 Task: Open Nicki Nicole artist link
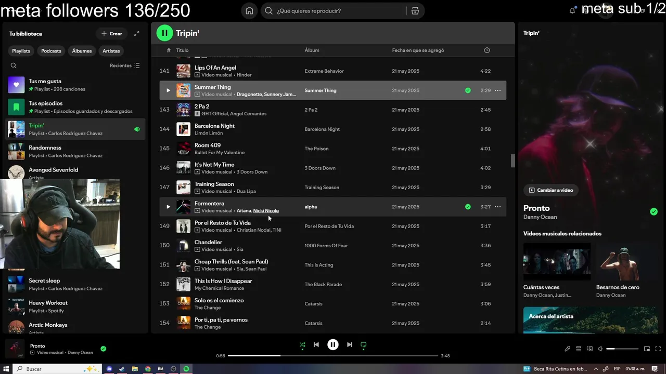[266, 210]
